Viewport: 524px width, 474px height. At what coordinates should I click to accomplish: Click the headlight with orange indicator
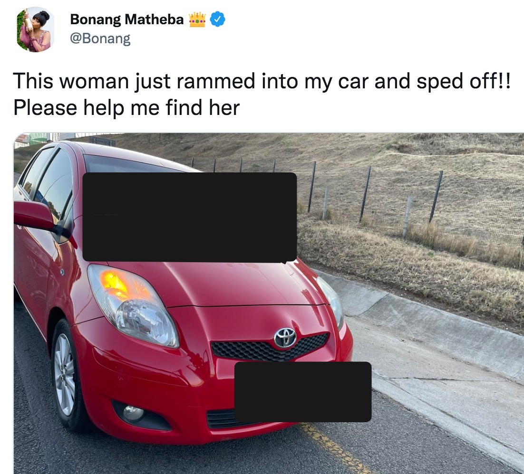point(133,305)
